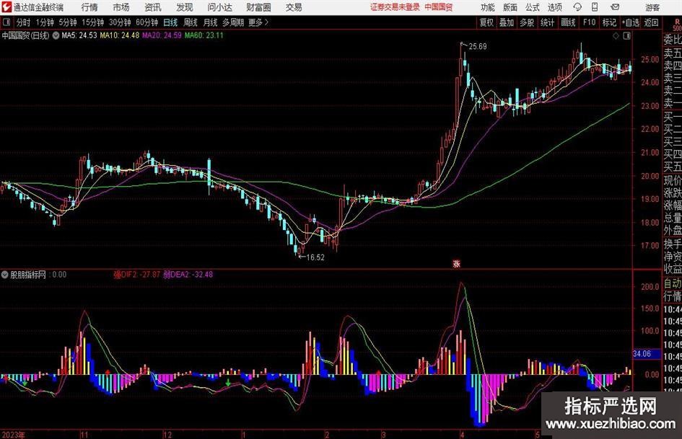Click the MA60: 23.11 label
The image size is (682, 439).
tap(204, 35)
